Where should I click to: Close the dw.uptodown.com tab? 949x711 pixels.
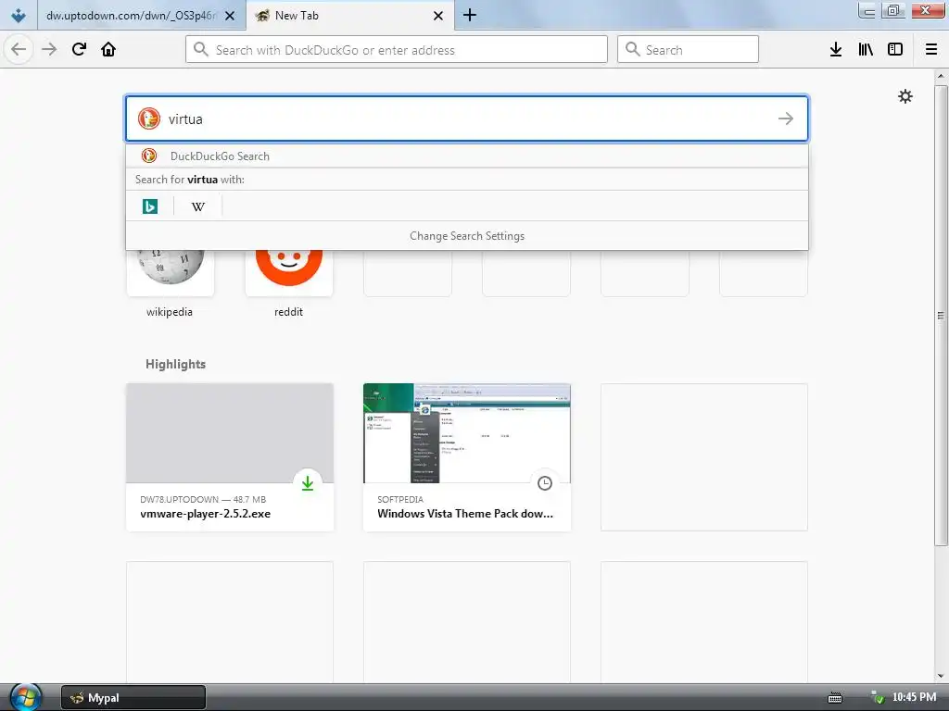[x=230, y=17]
